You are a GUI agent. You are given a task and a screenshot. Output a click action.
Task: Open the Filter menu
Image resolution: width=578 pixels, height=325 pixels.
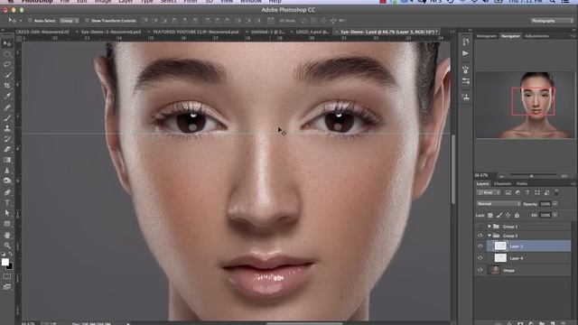[x=191, y=2]
